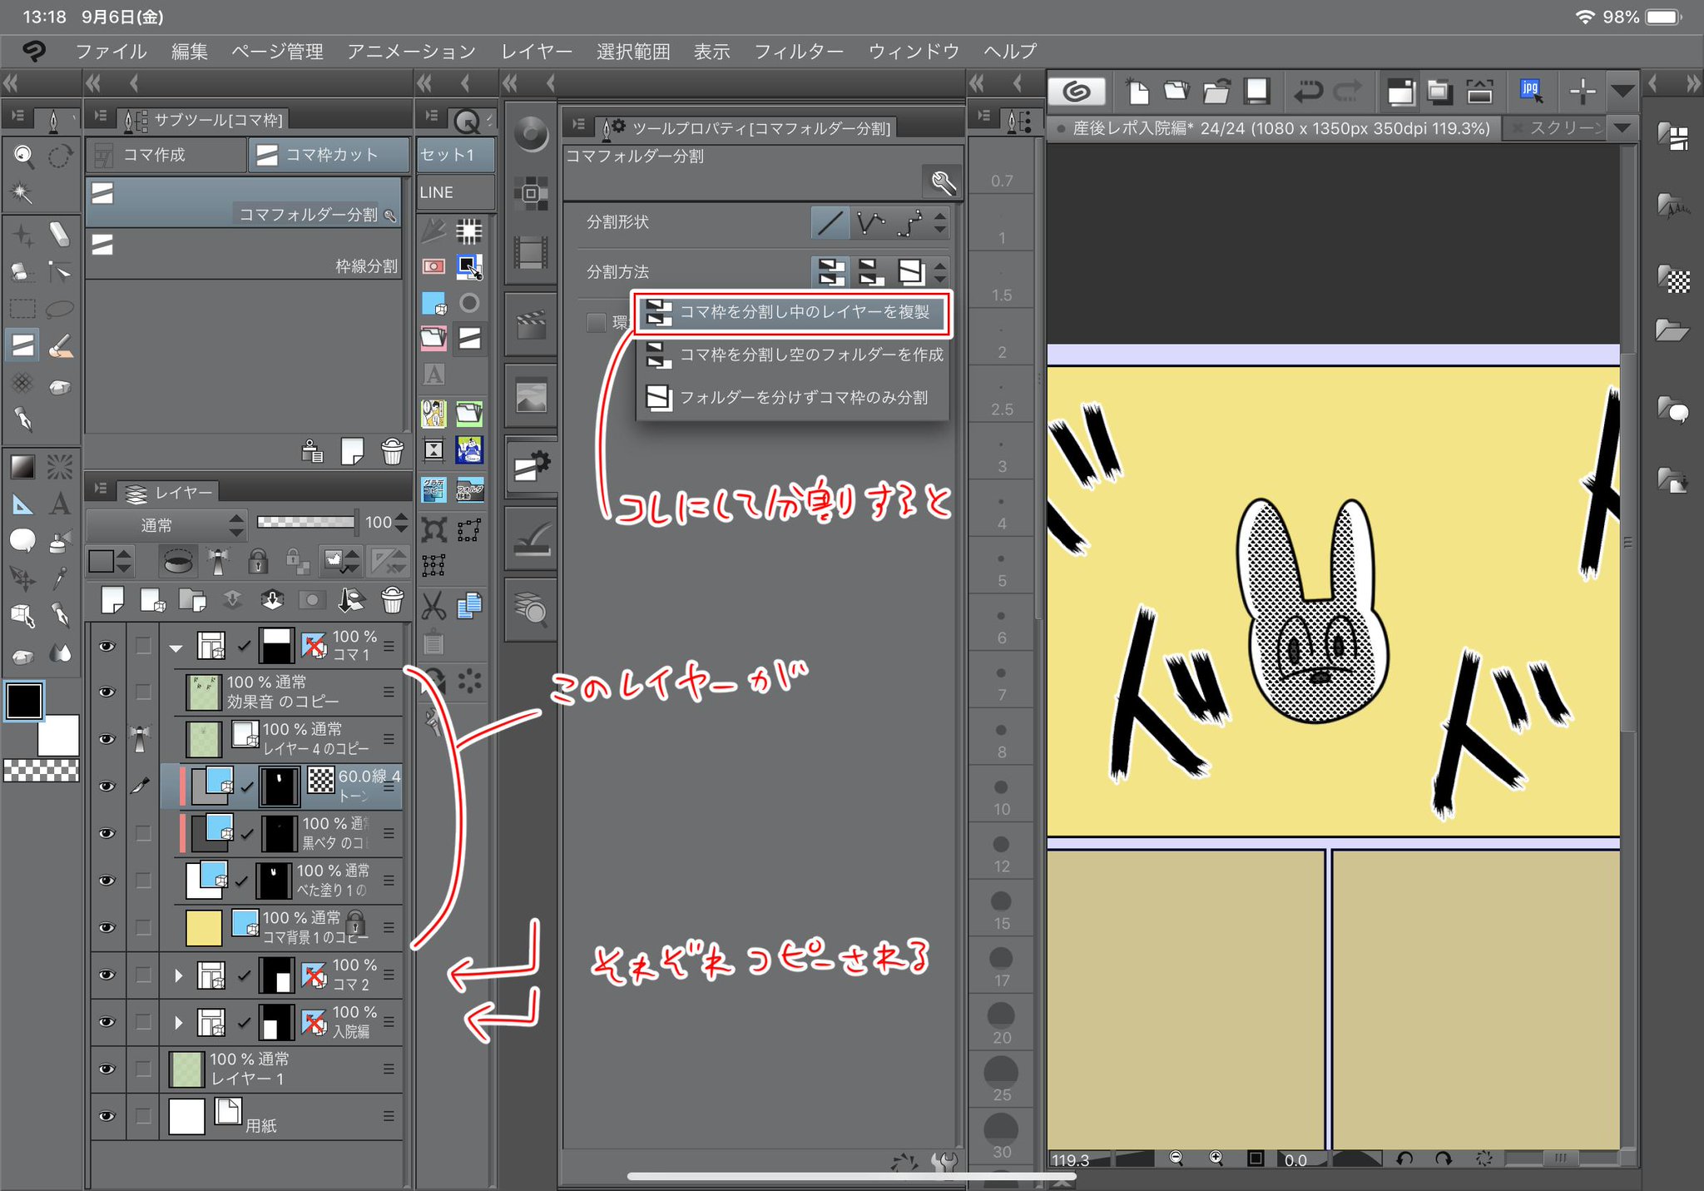Toggle the check column of コマ 1 layer

pyautogui.click(x=143, y=645)
